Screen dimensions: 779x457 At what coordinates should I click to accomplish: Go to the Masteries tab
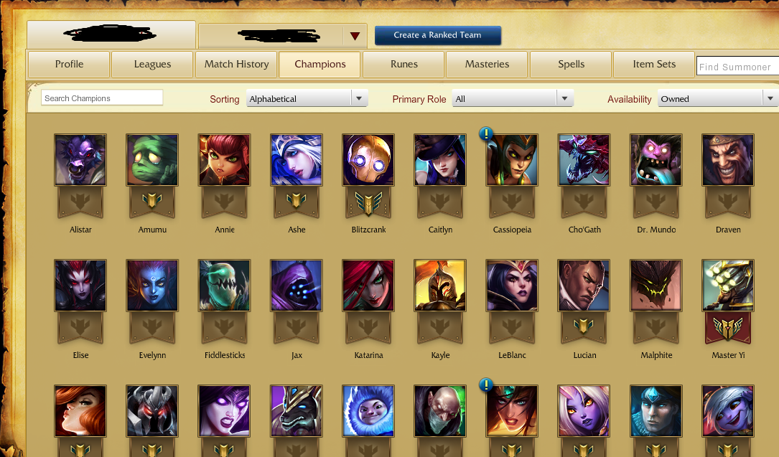(x=487, y=64)
